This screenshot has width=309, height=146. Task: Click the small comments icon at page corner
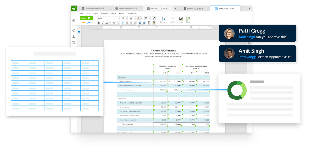[249, 43]
